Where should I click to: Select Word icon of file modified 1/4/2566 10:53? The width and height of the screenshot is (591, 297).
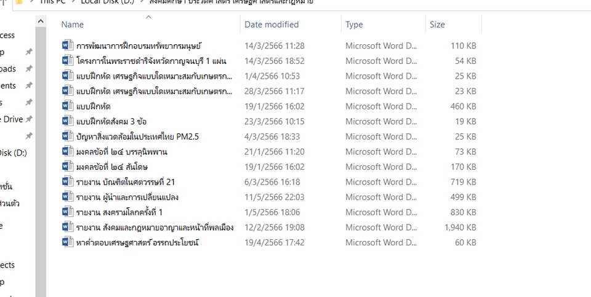68,76
